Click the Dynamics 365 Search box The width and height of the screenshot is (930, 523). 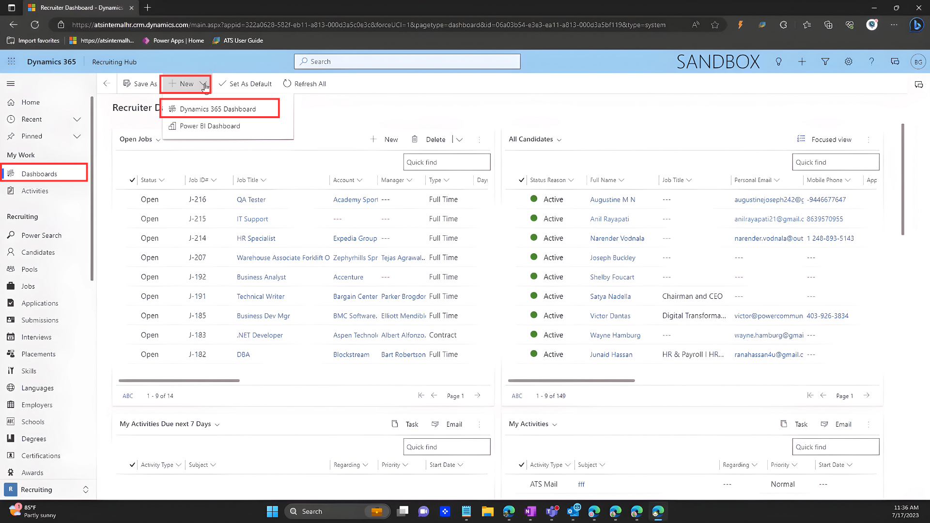point(407,62)
